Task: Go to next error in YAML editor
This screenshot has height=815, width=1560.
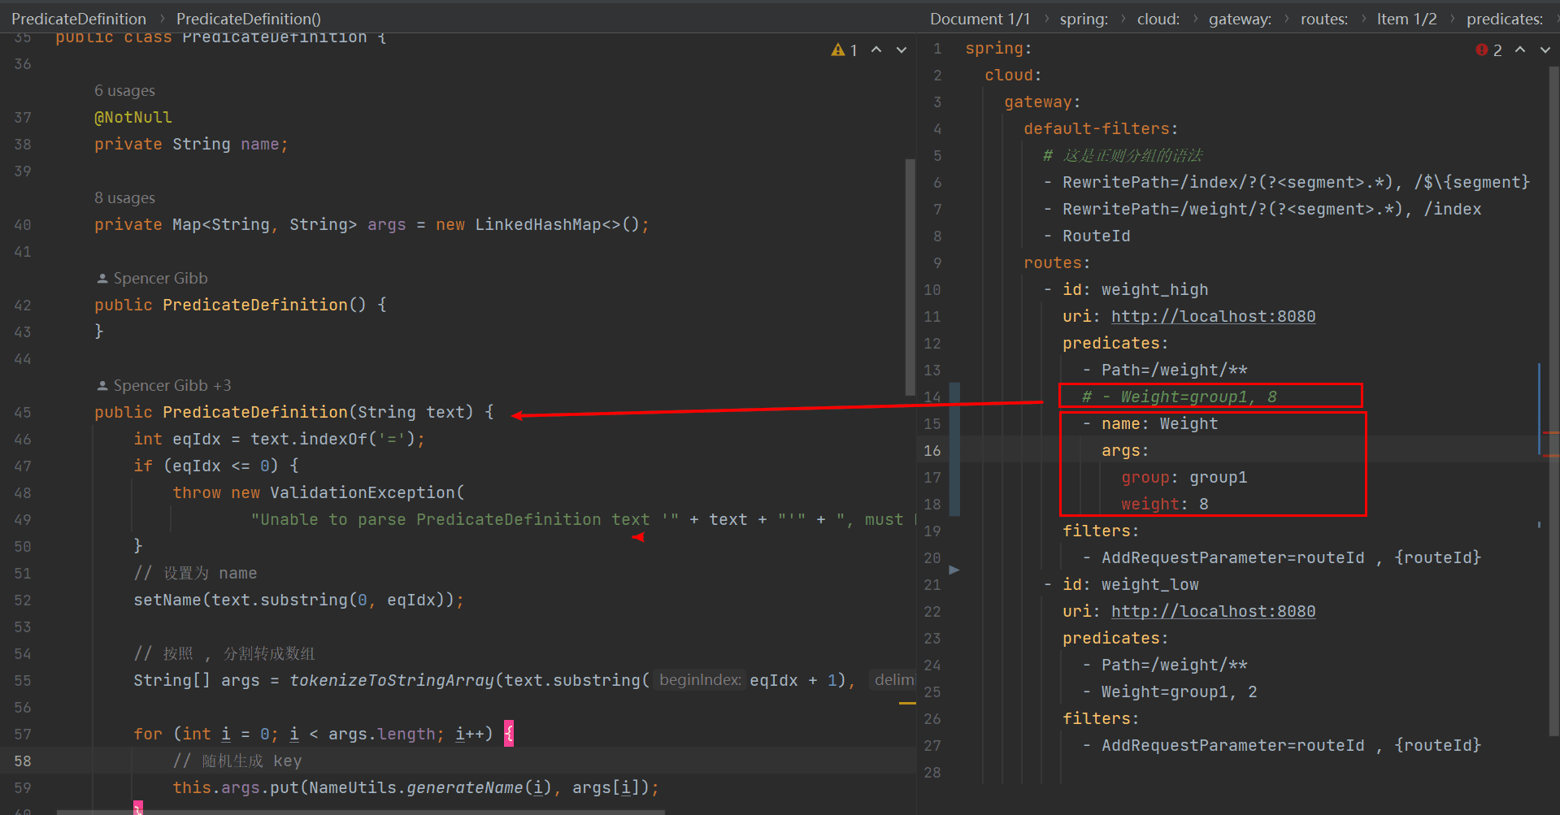Action: point(1545,50)
